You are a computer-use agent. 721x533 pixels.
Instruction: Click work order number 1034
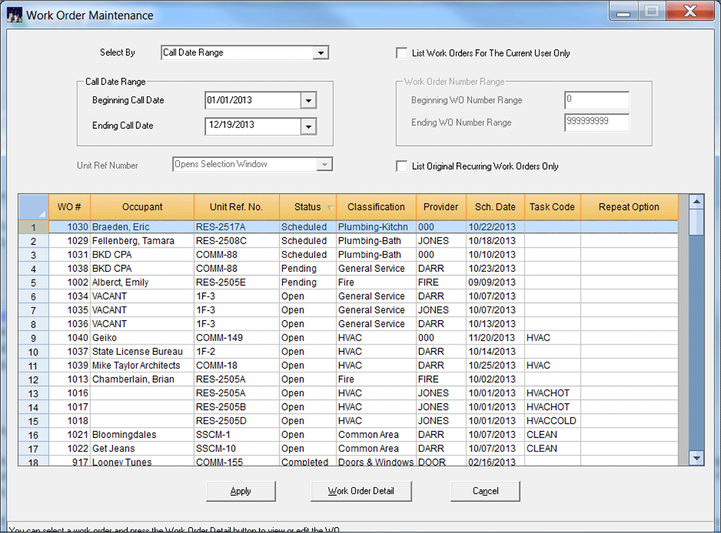coord(70,297)
